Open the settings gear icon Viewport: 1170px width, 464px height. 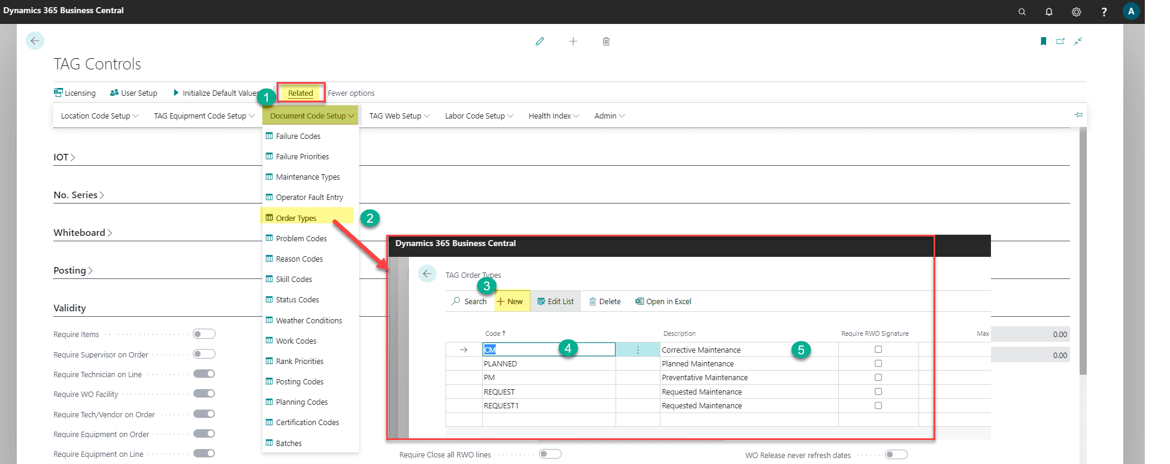1077,12
